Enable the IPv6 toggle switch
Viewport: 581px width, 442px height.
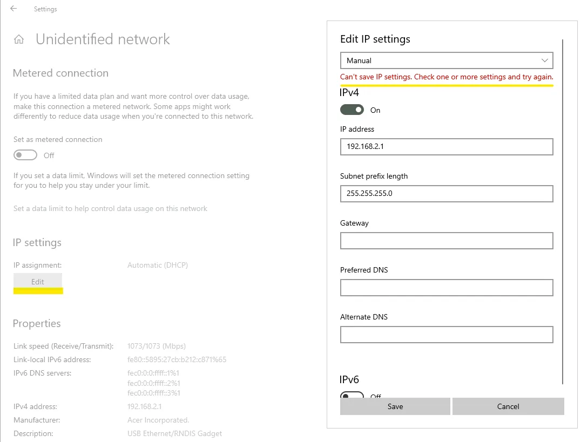352,396
